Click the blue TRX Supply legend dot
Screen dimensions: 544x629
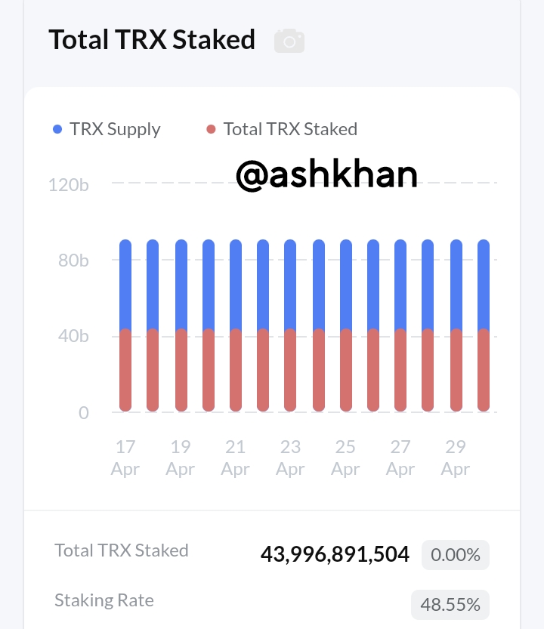57,129
